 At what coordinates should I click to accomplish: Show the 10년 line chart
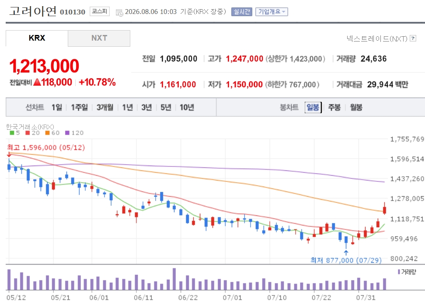point(187,107)
